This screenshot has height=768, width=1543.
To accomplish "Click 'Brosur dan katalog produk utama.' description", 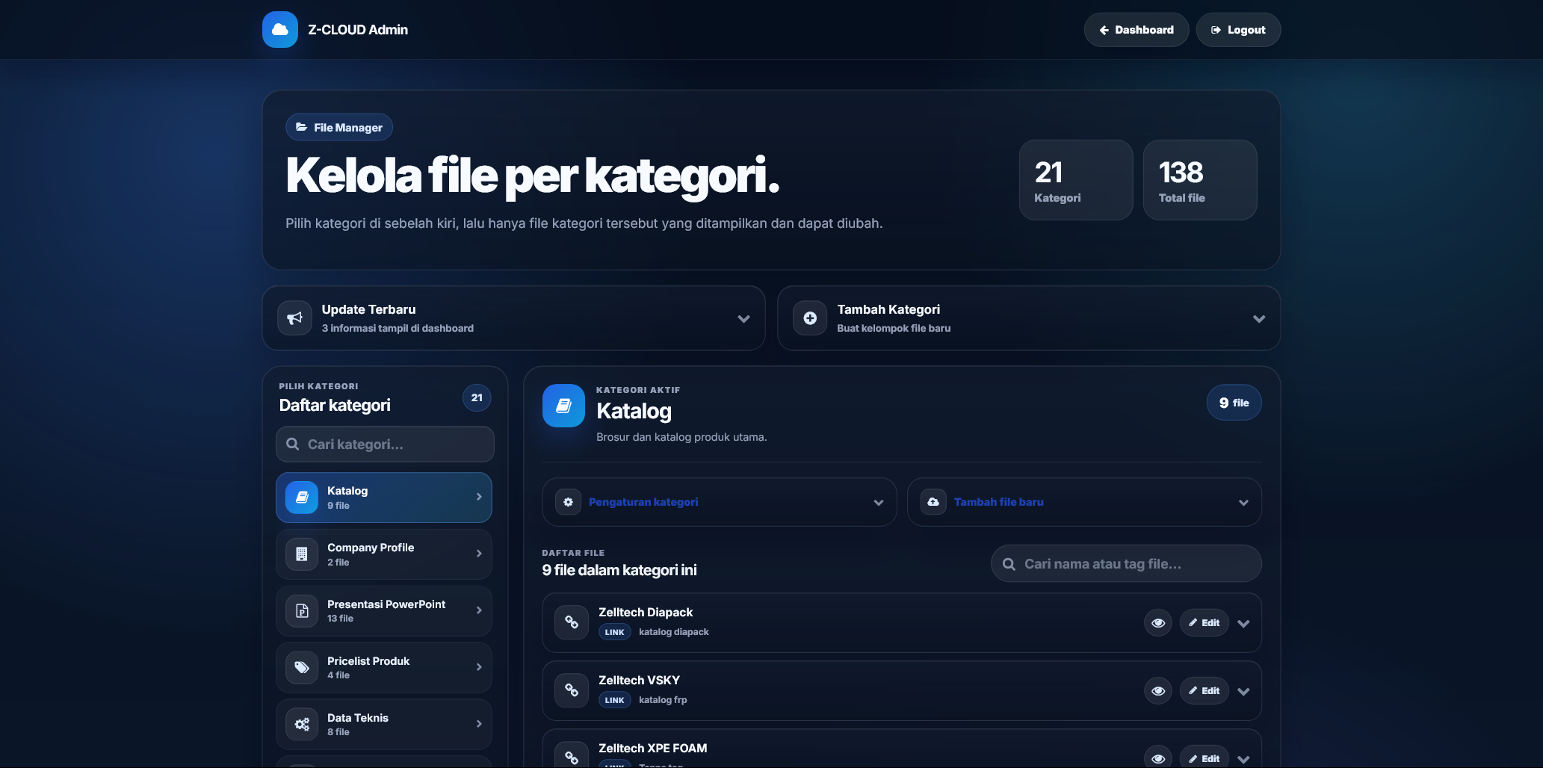I will tap(681, 437).
